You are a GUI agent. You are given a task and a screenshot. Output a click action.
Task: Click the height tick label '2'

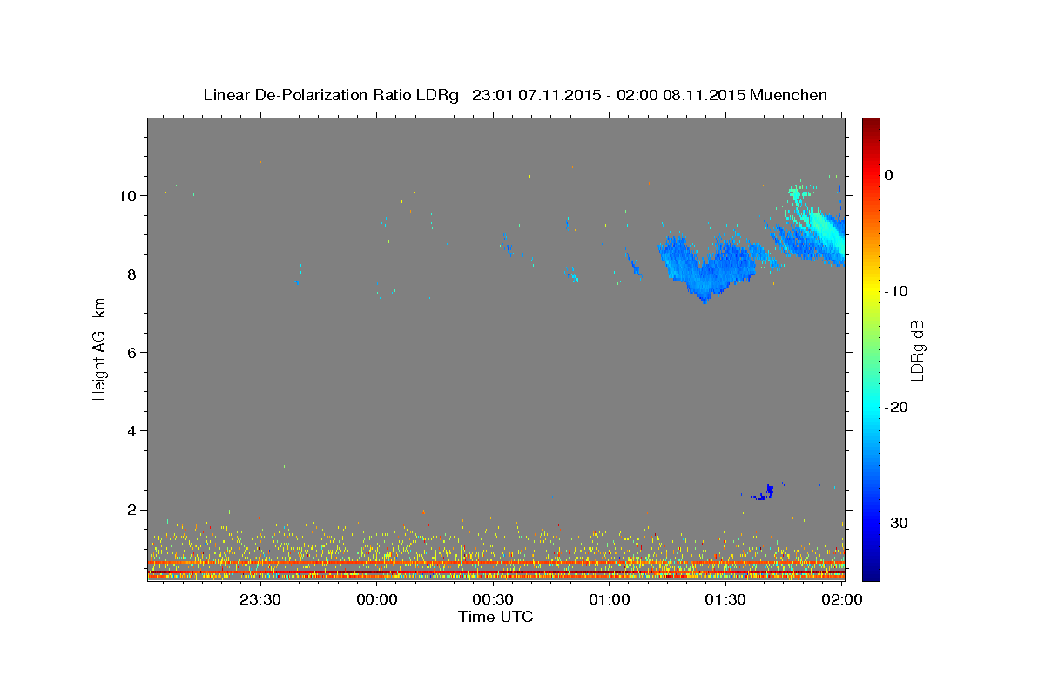pyautogui.click(x=132, y=510)
